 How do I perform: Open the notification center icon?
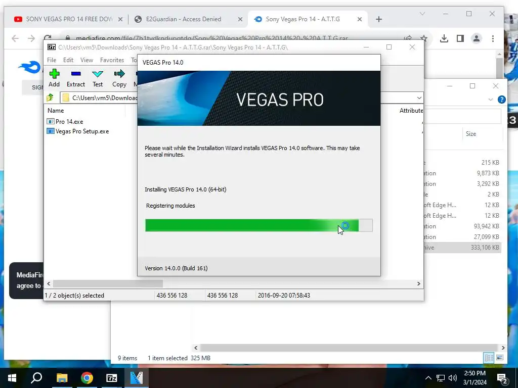coord(502,378)
